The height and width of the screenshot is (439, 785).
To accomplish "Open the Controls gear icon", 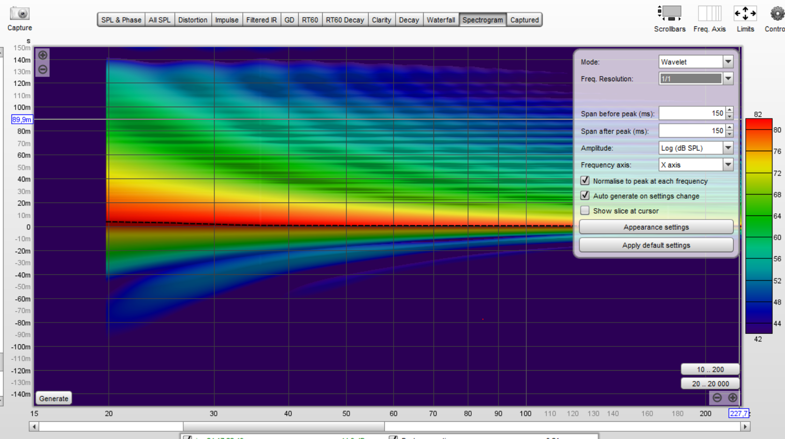I will 777,13.
